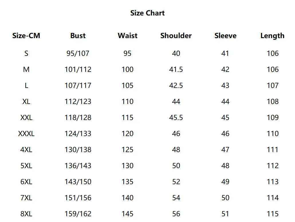Select shoulder value 41.5
The width and height of the screenshot is (295, 222).
176,69
